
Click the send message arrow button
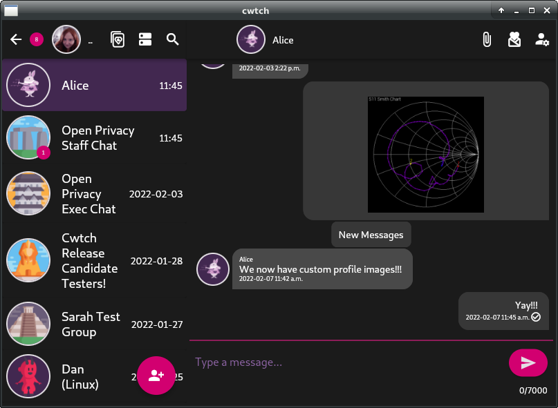pyautogui.click(x=528, y=362)
